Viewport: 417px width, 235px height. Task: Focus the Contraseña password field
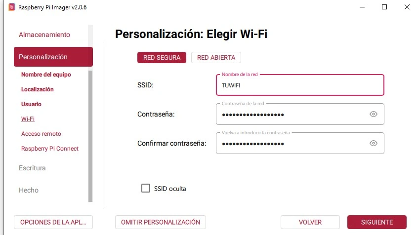292,115
